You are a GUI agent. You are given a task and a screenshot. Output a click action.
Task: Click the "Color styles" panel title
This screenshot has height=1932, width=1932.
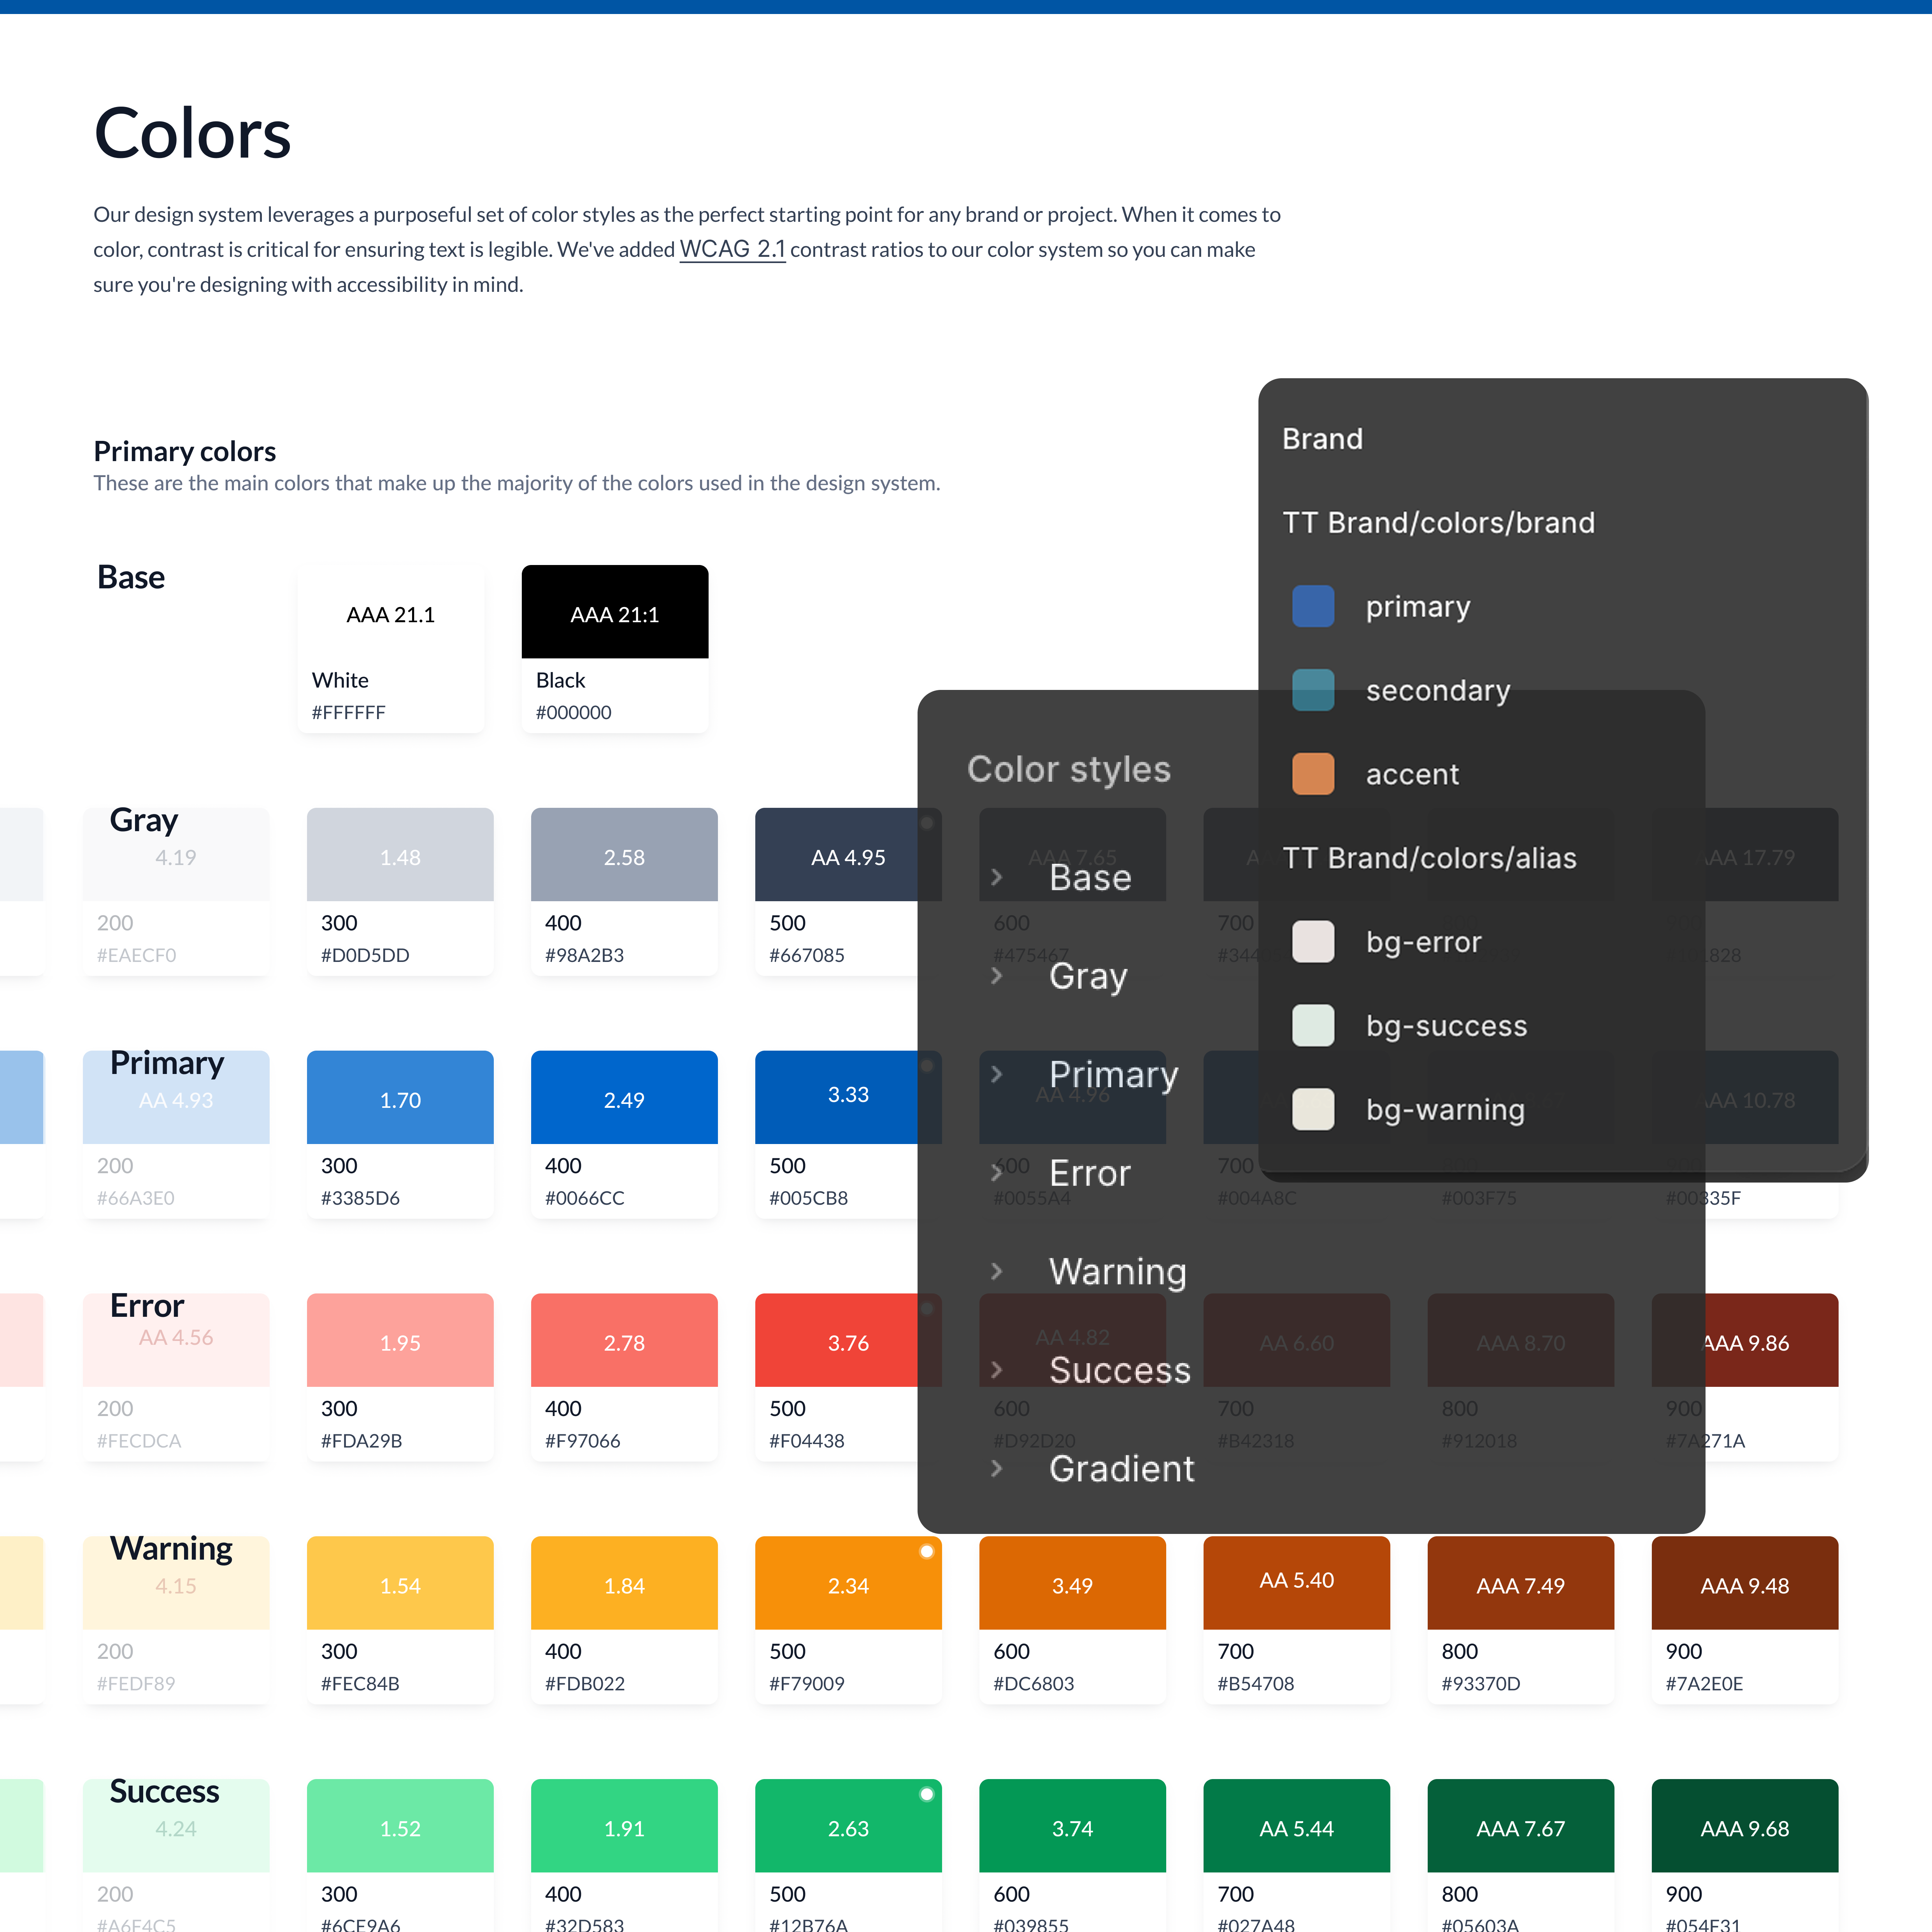(x=1068, y=769)
